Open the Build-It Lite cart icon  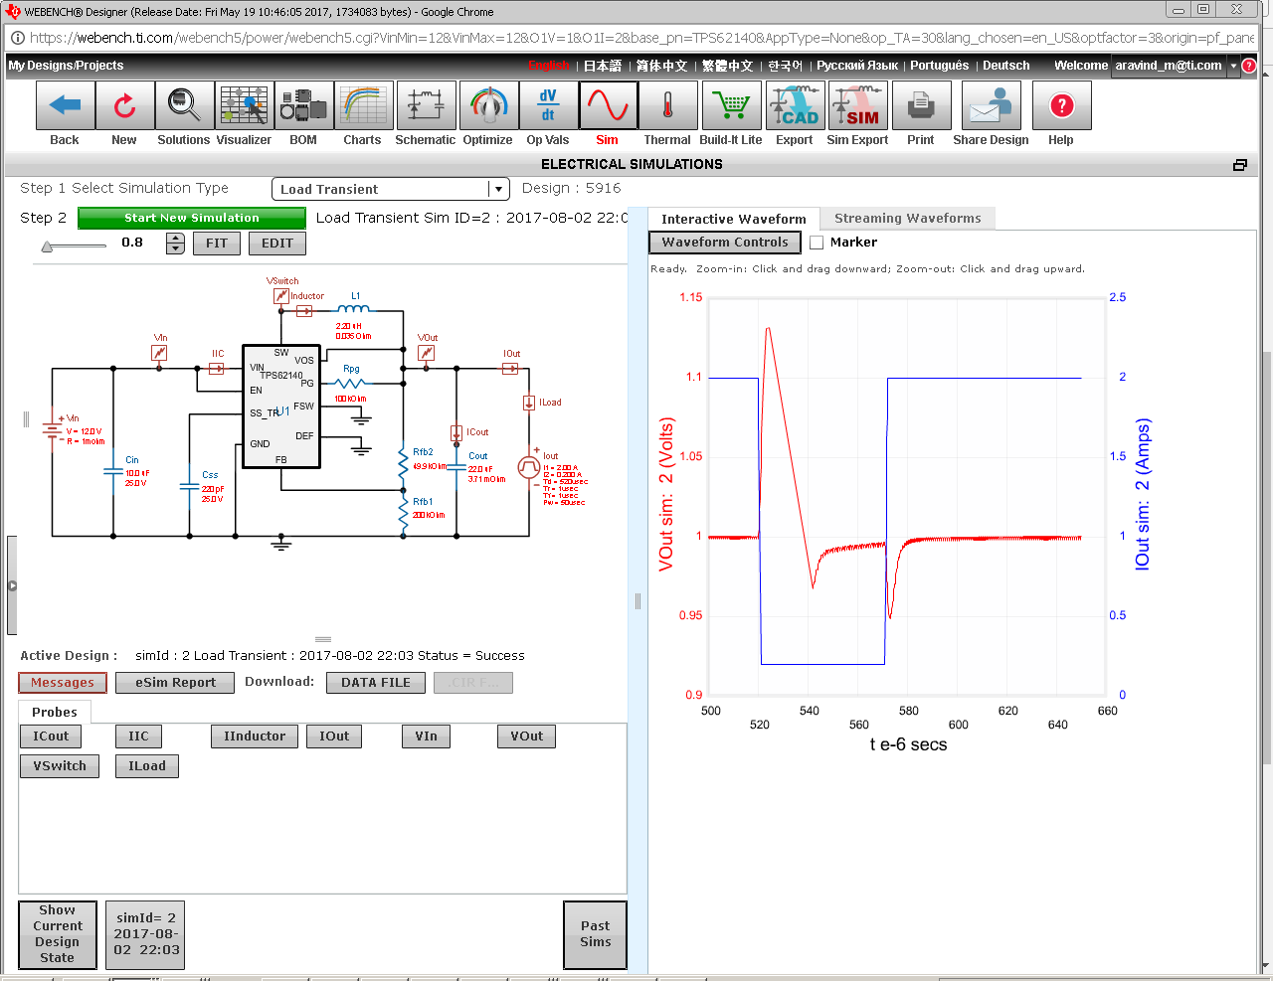coord(731,105)
